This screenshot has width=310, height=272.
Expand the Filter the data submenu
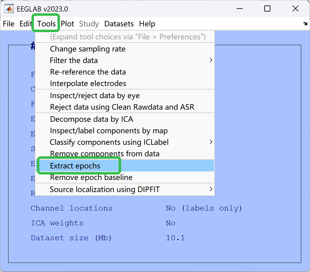coord(125,60)
